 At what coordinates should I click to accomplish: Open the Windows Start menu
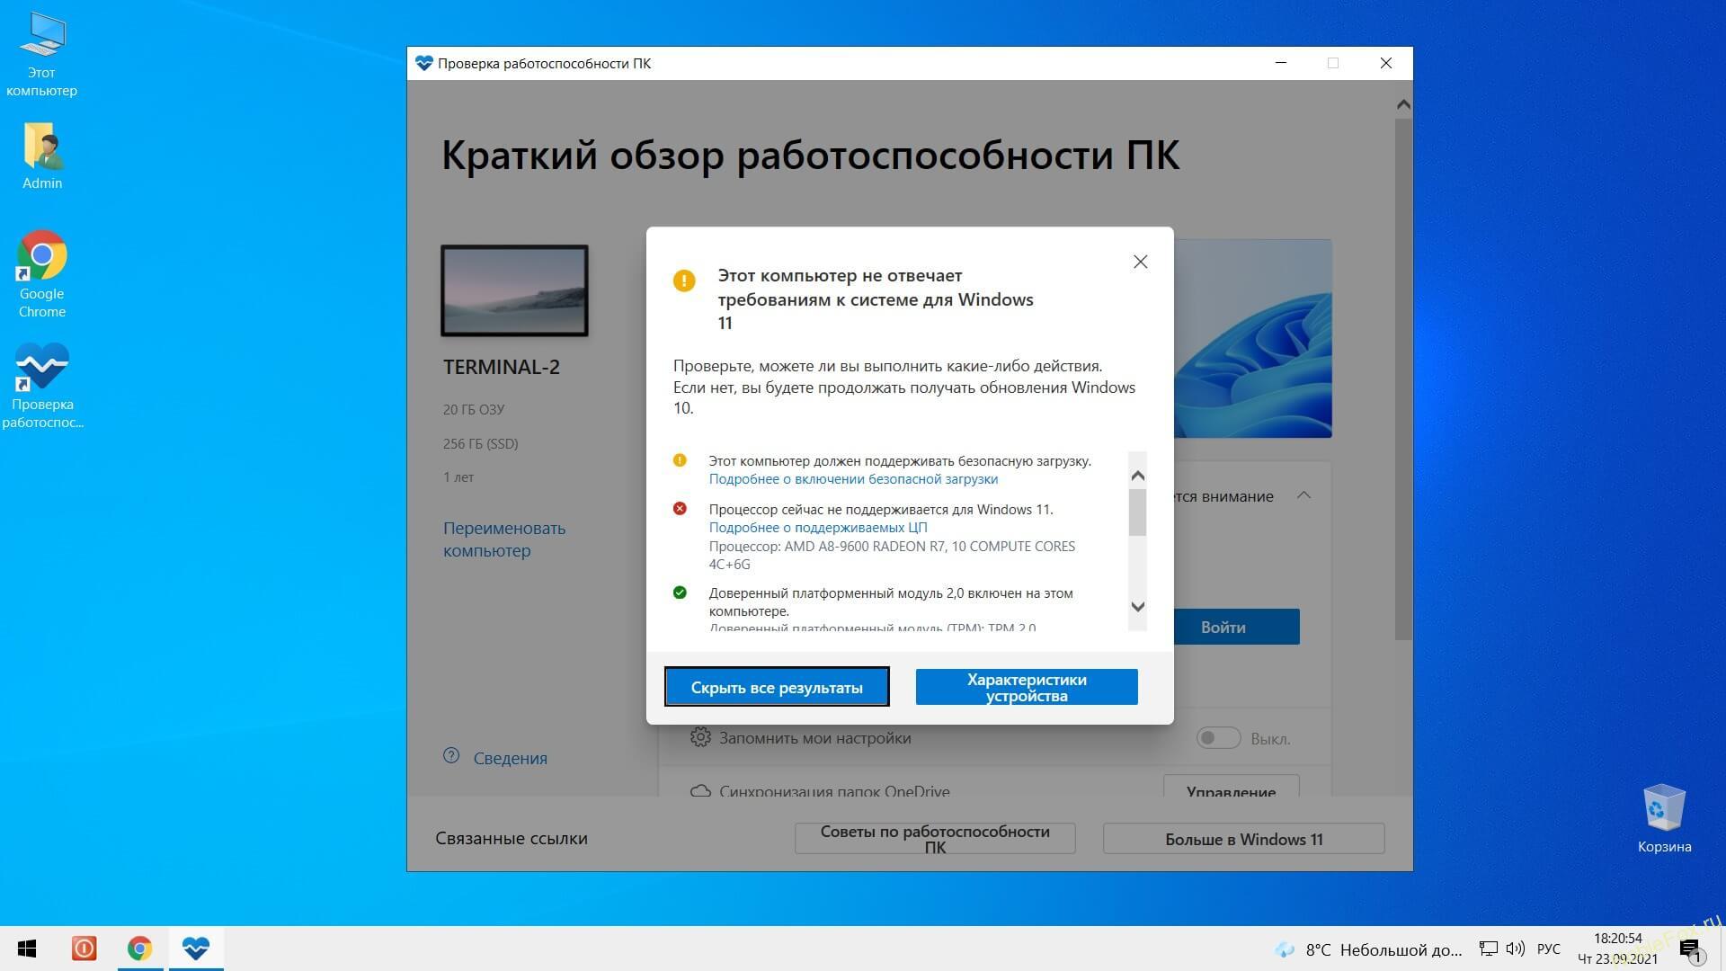click(27, 949)
